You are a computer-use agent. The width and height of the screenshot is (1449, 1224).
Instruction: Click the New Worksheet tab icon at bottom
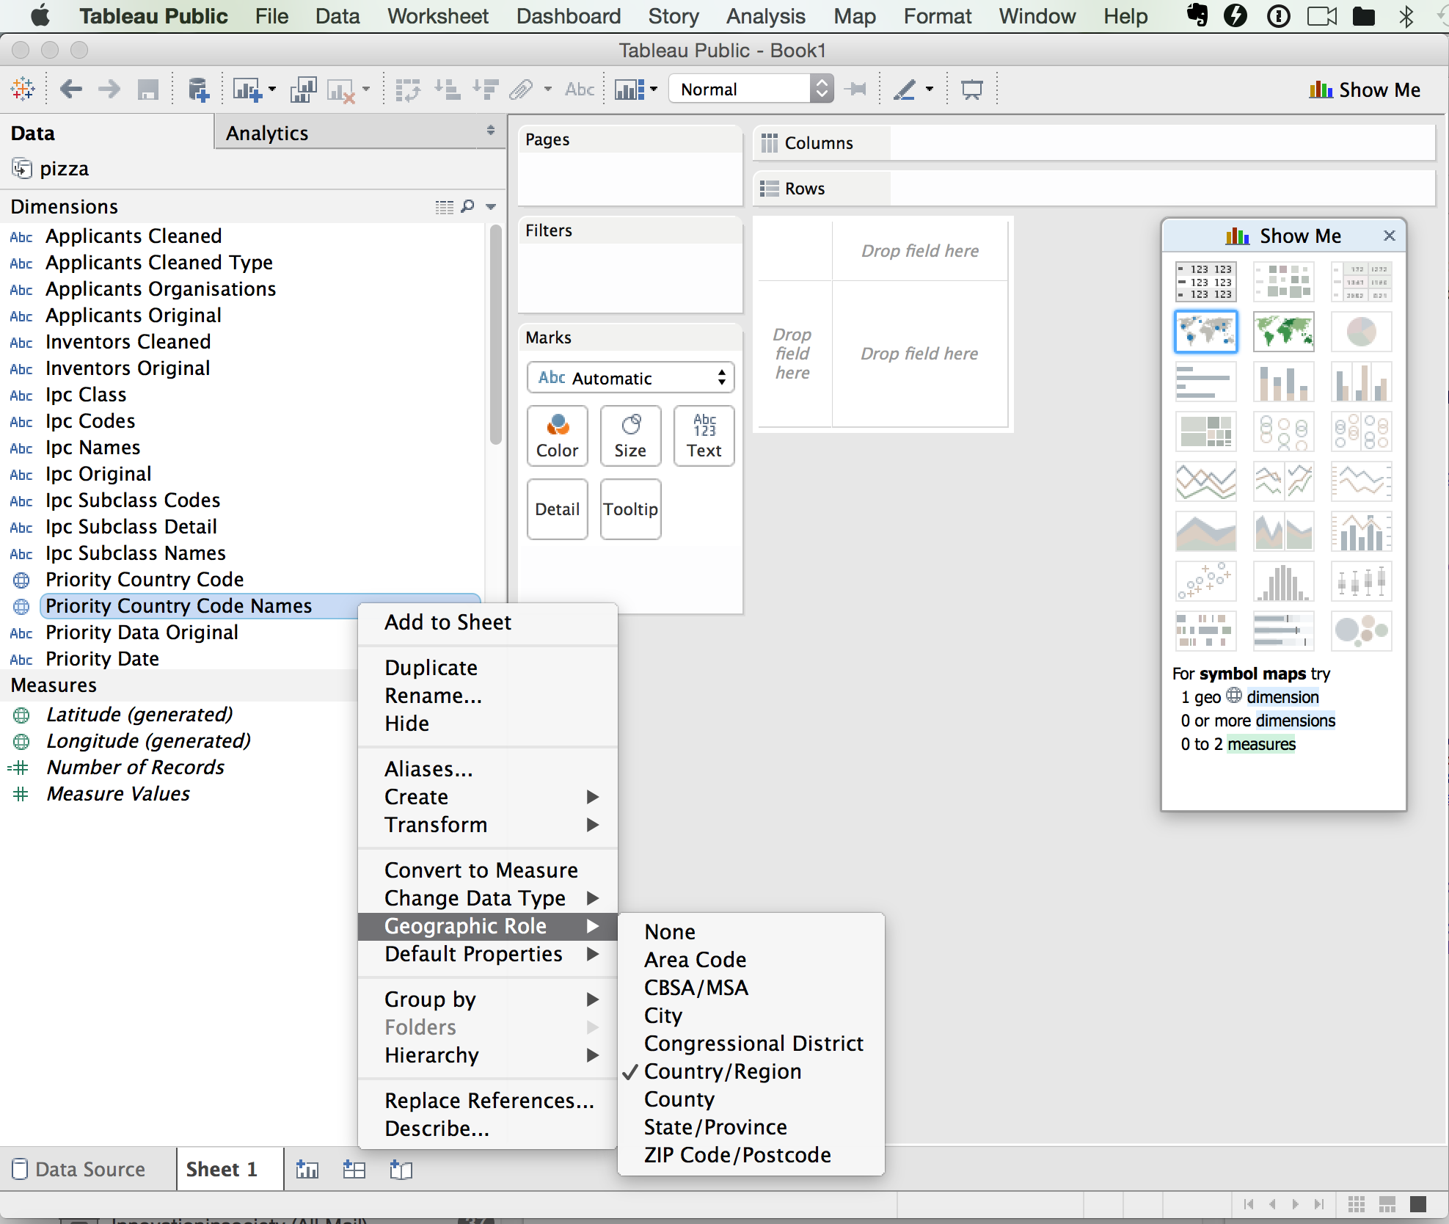[307, 1169]
